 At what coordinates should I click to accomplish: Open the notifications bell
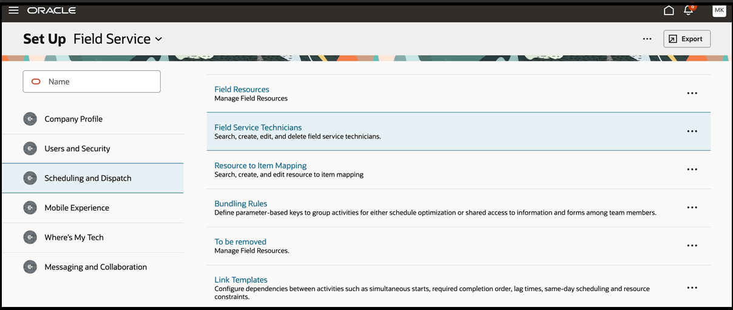click(x=689, y=10)
